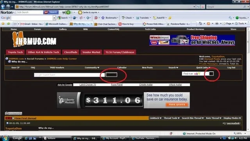
Task: Click the Find it on eBay field
Action: 195,74
